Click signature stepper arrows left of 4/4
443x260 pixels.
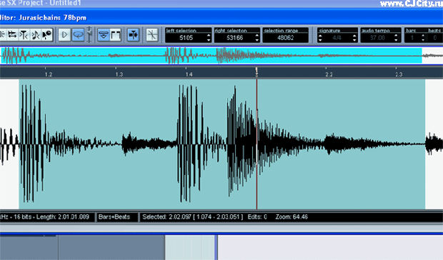point(320,38)
